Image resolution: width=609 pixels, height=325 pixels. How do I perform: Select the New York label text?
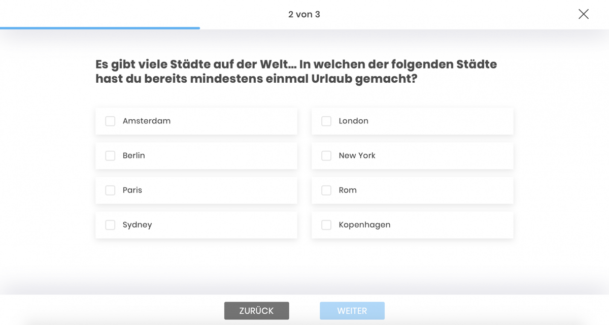pyautogui.click(x=357, y=155)
